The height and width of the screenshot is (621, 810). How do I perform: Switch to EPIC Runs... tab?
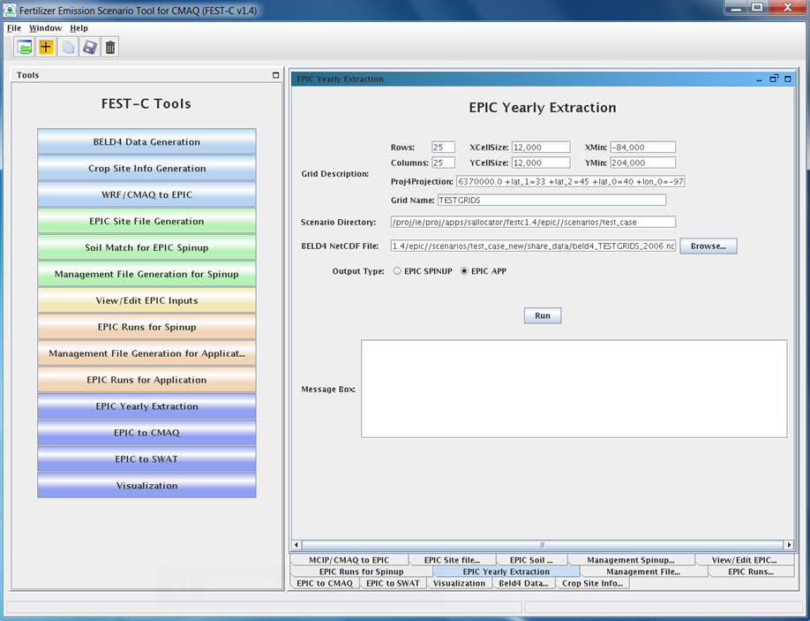(751, 572)
